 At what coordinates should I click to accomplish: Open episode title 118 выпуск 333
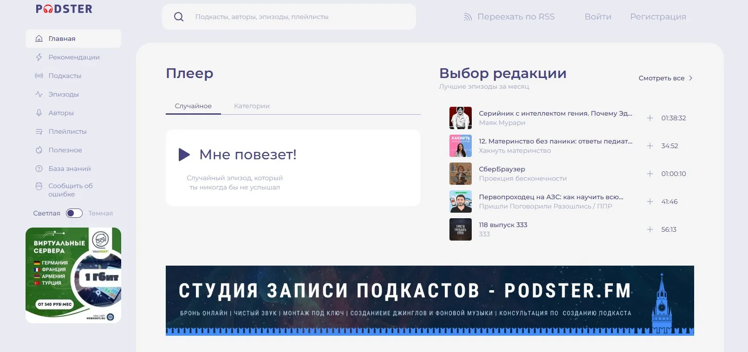tap(503, 225)
